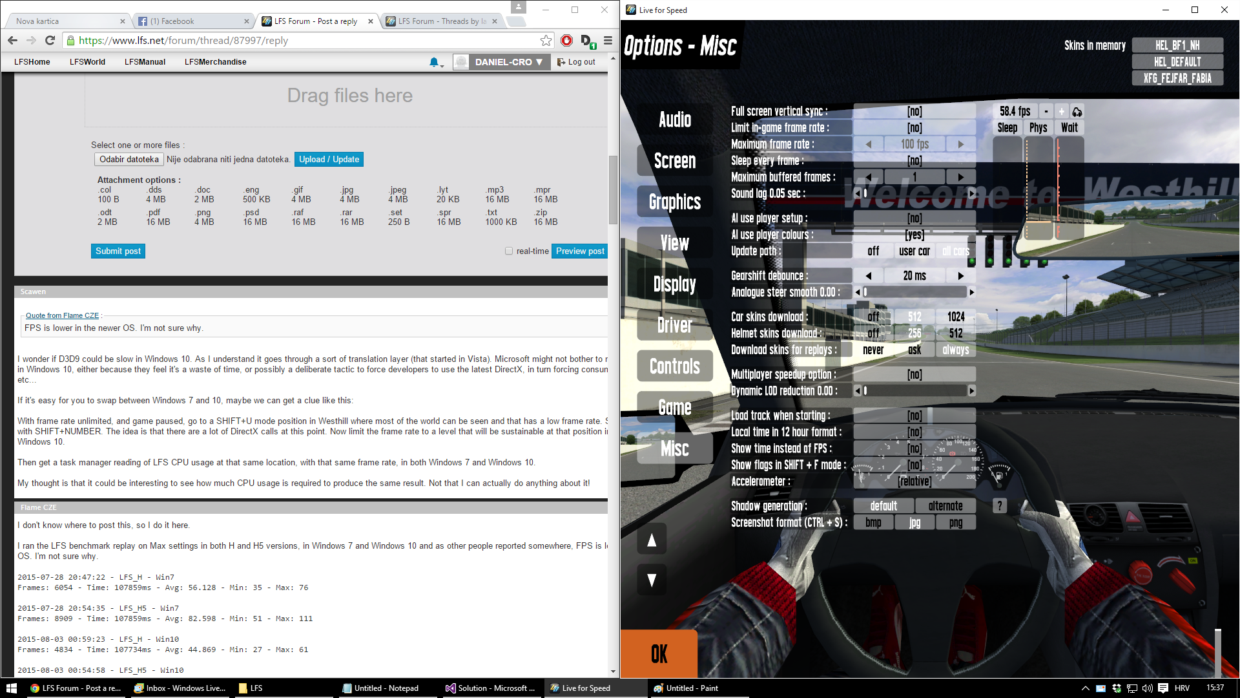This screenshot has height=698, width=1240.
Task: Toggle Full screen vertical sync option
Action: (x=914, y=112)
